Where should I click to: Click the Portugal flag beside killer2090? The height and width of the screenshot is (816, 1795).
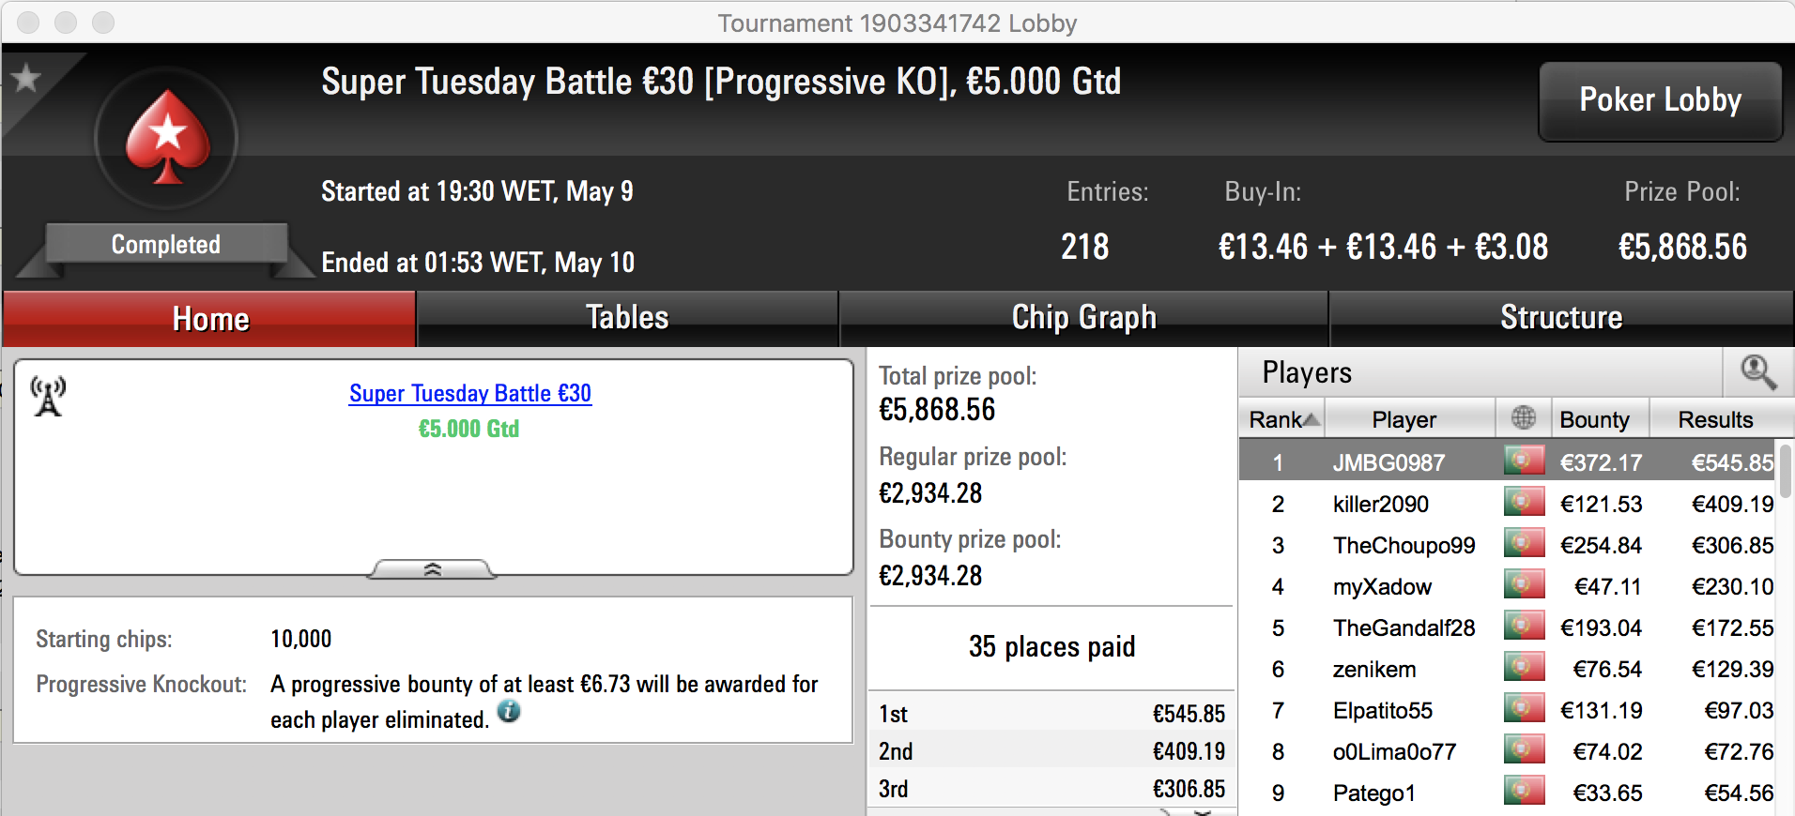click(1524, 503)
